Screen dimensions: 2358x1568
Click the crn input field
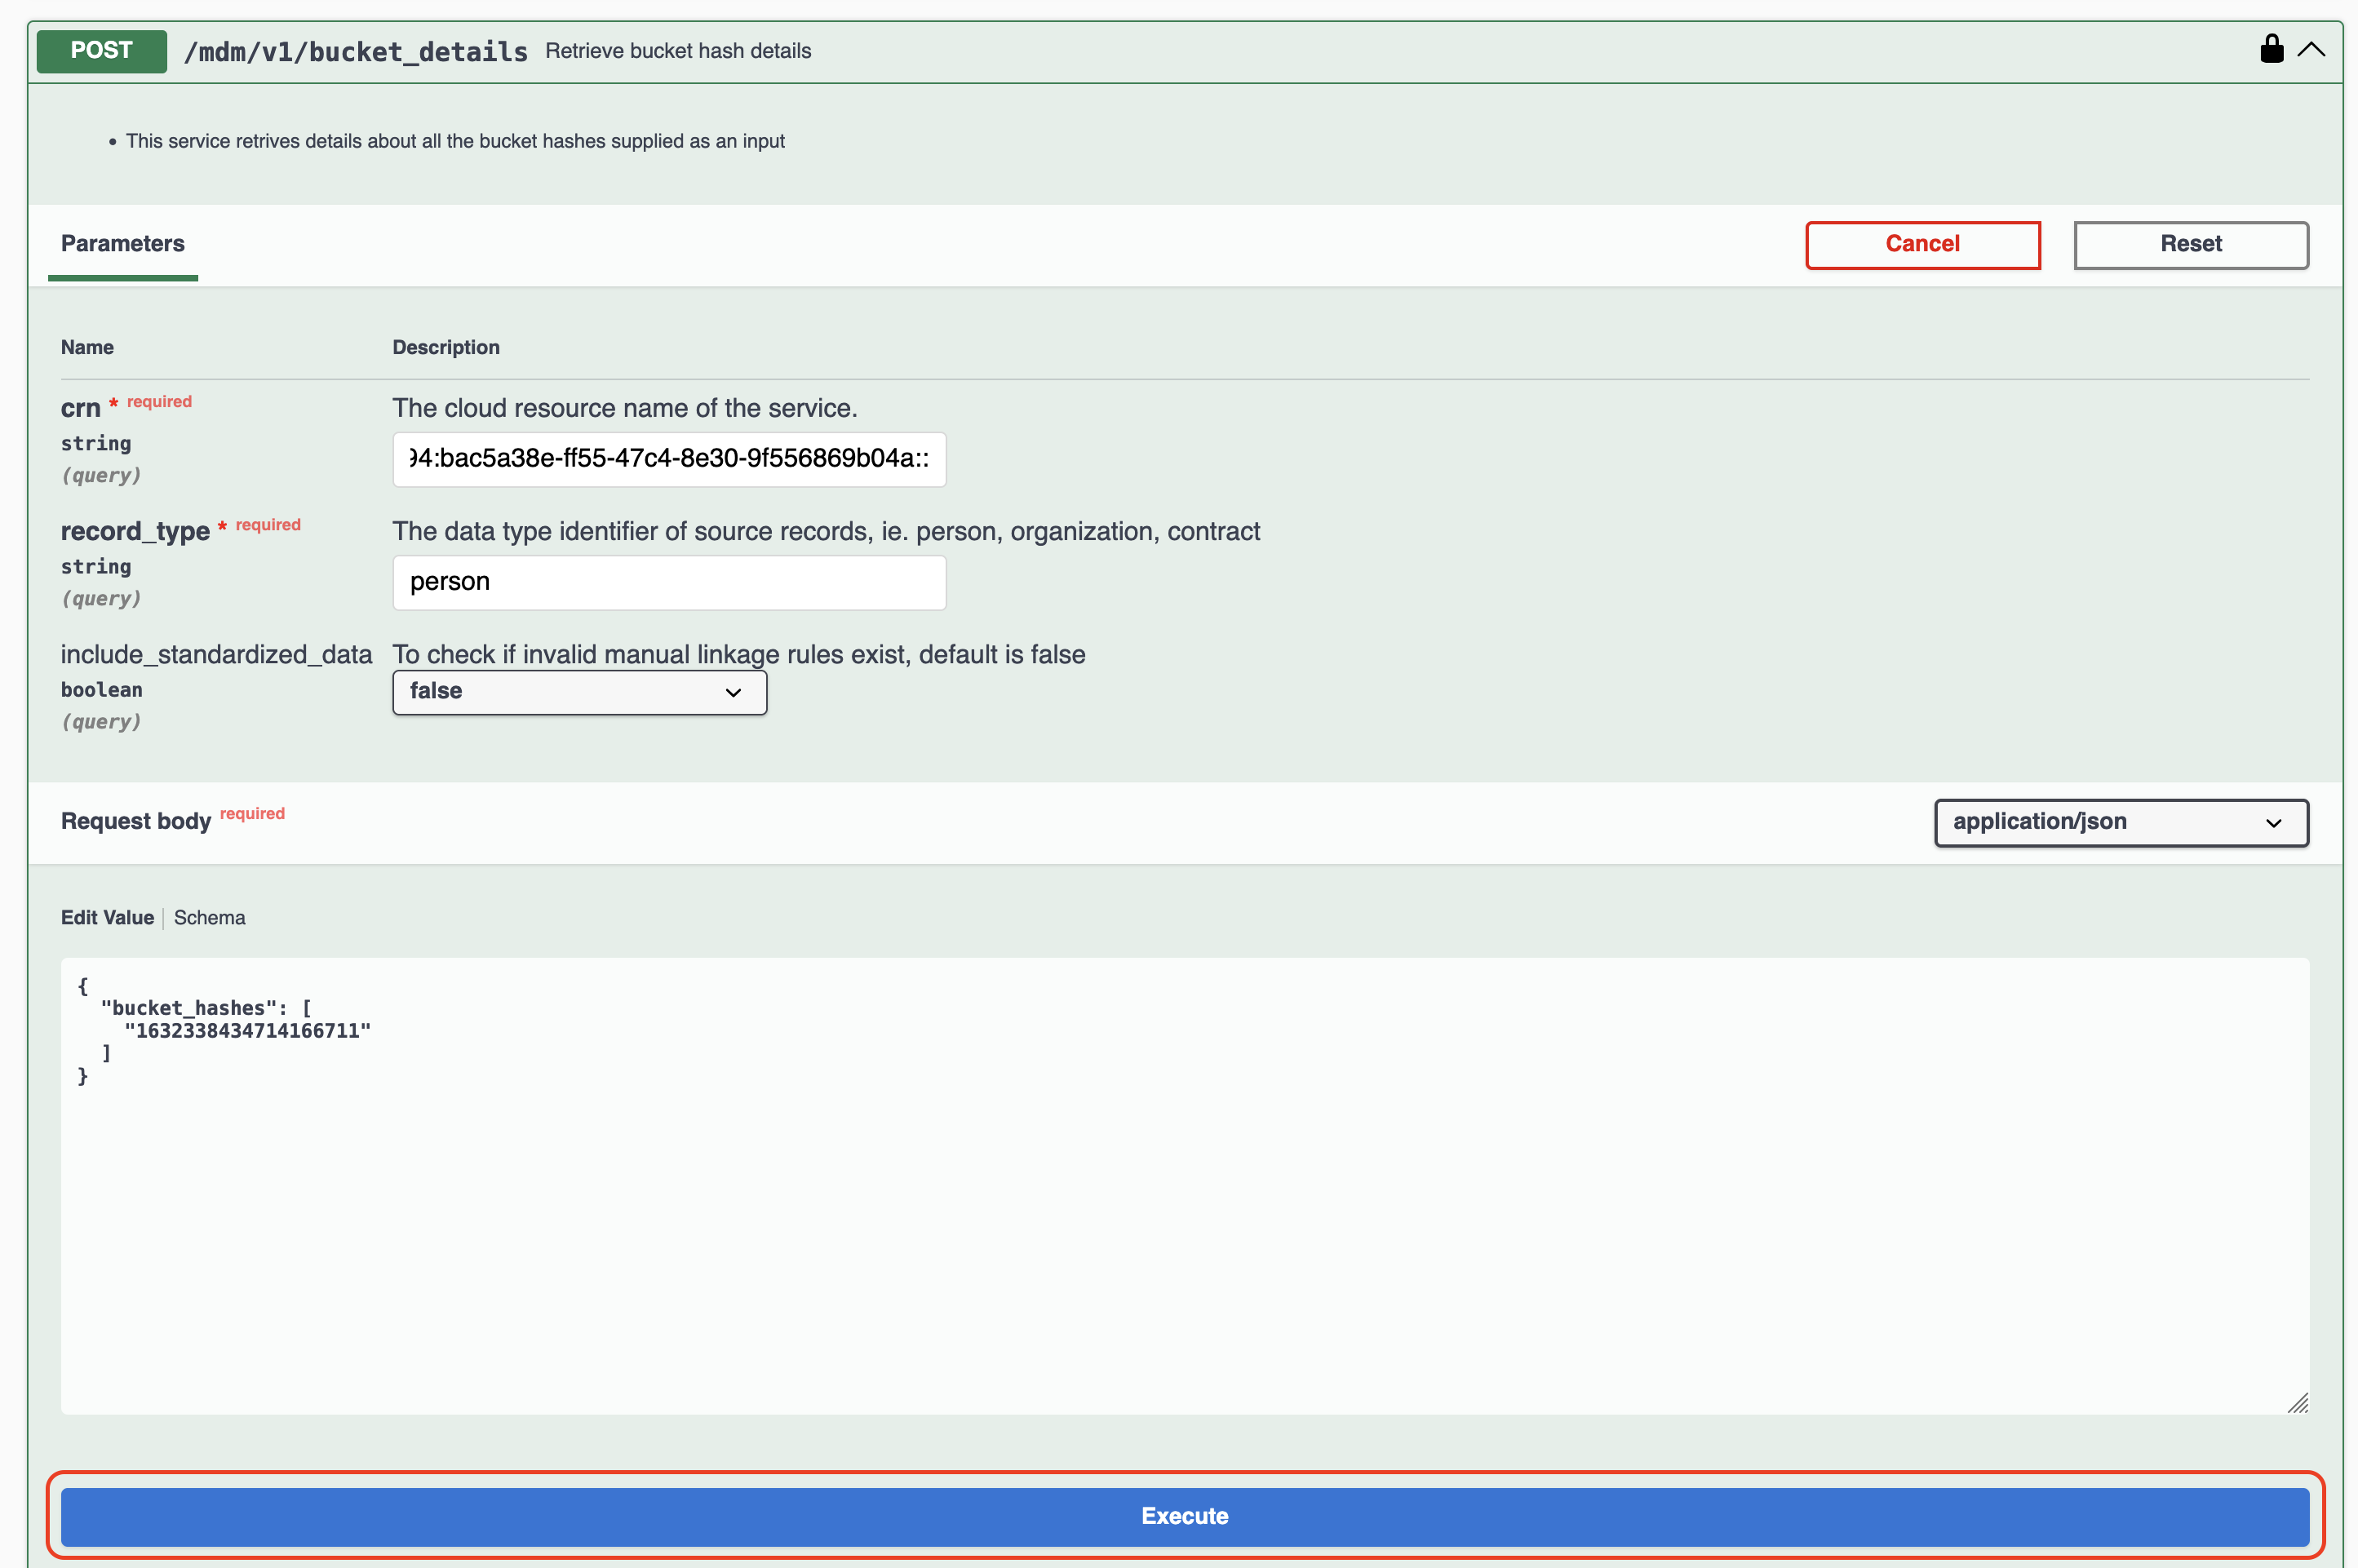668,459
